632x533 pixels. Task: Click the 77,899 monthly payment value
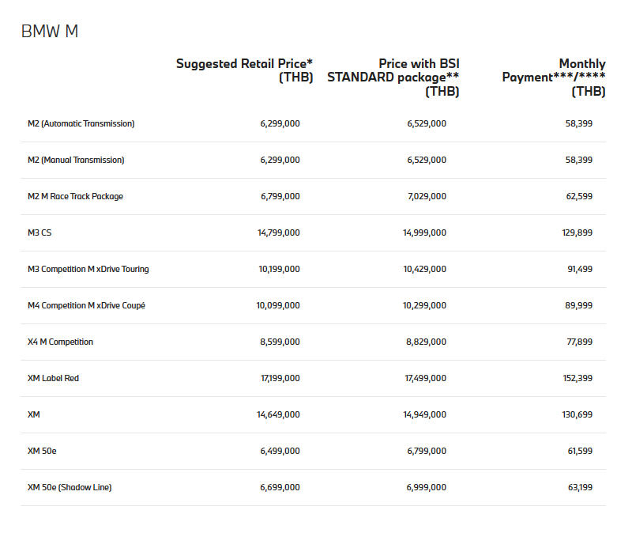[x=580, y=342]
